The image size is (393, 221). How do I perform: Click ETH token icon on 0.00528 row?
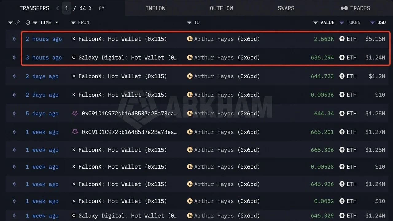pyautogui.click(x=342, y=167)
